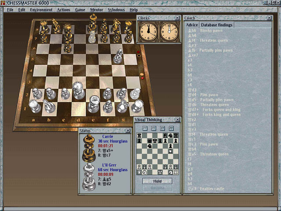Screen dimensions: 281x211
Task: Open the Actions menu
Action: (63, 10)
